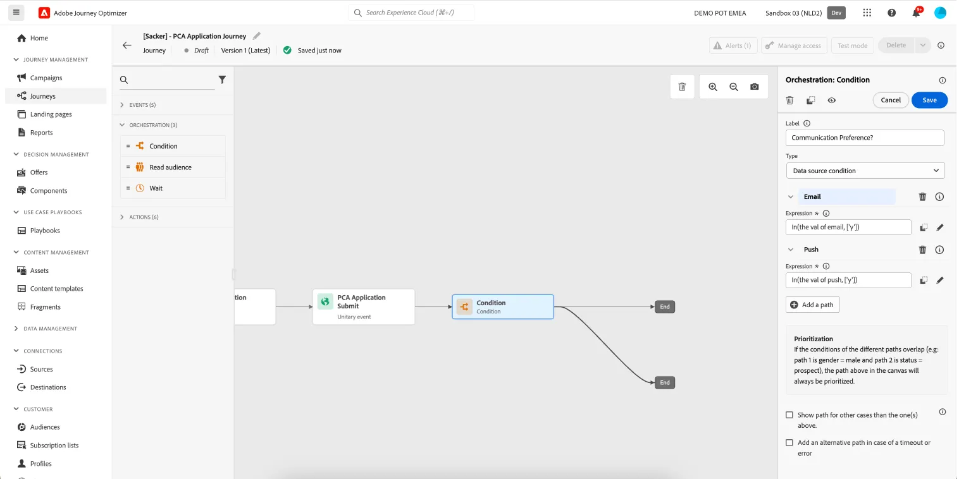Add a path to the condition

813,305
